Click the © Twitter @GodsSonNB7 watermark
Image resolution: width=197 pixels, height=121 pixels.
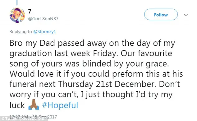pos(24,119)
